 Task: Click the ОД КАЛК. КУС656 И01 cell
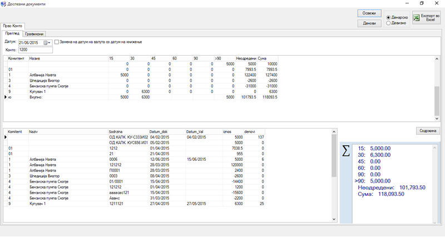(128, 143)
